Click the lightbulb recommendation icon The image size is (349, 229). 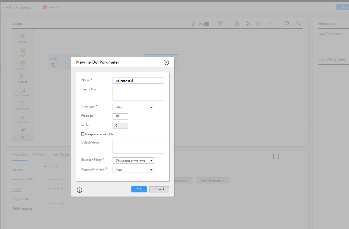pos(193,24)
